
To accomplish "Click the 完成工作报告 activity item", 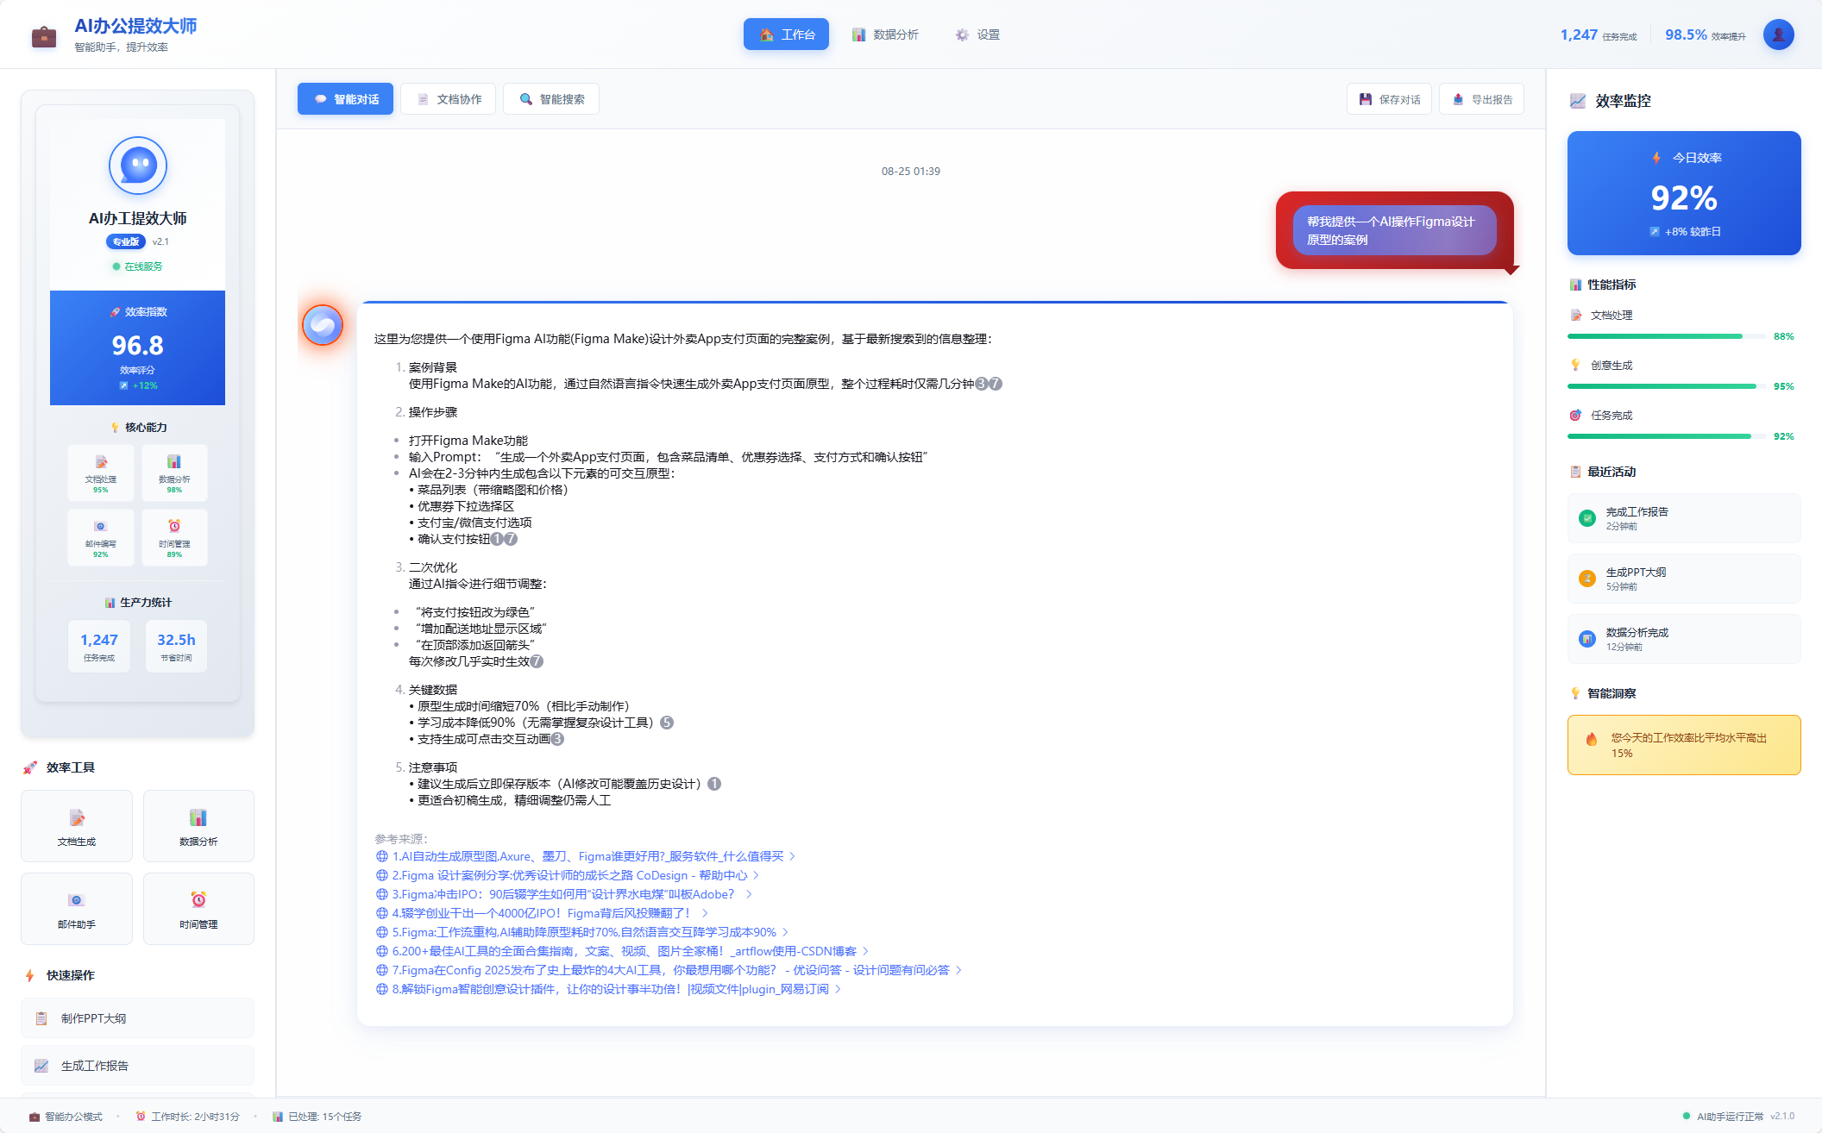I will coord(1683,518).
